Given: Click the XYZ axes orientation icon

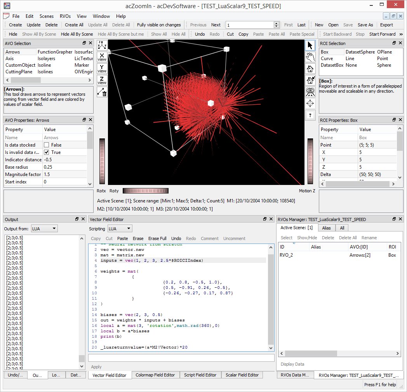Looking at the screenshot, I should [102, 45].
